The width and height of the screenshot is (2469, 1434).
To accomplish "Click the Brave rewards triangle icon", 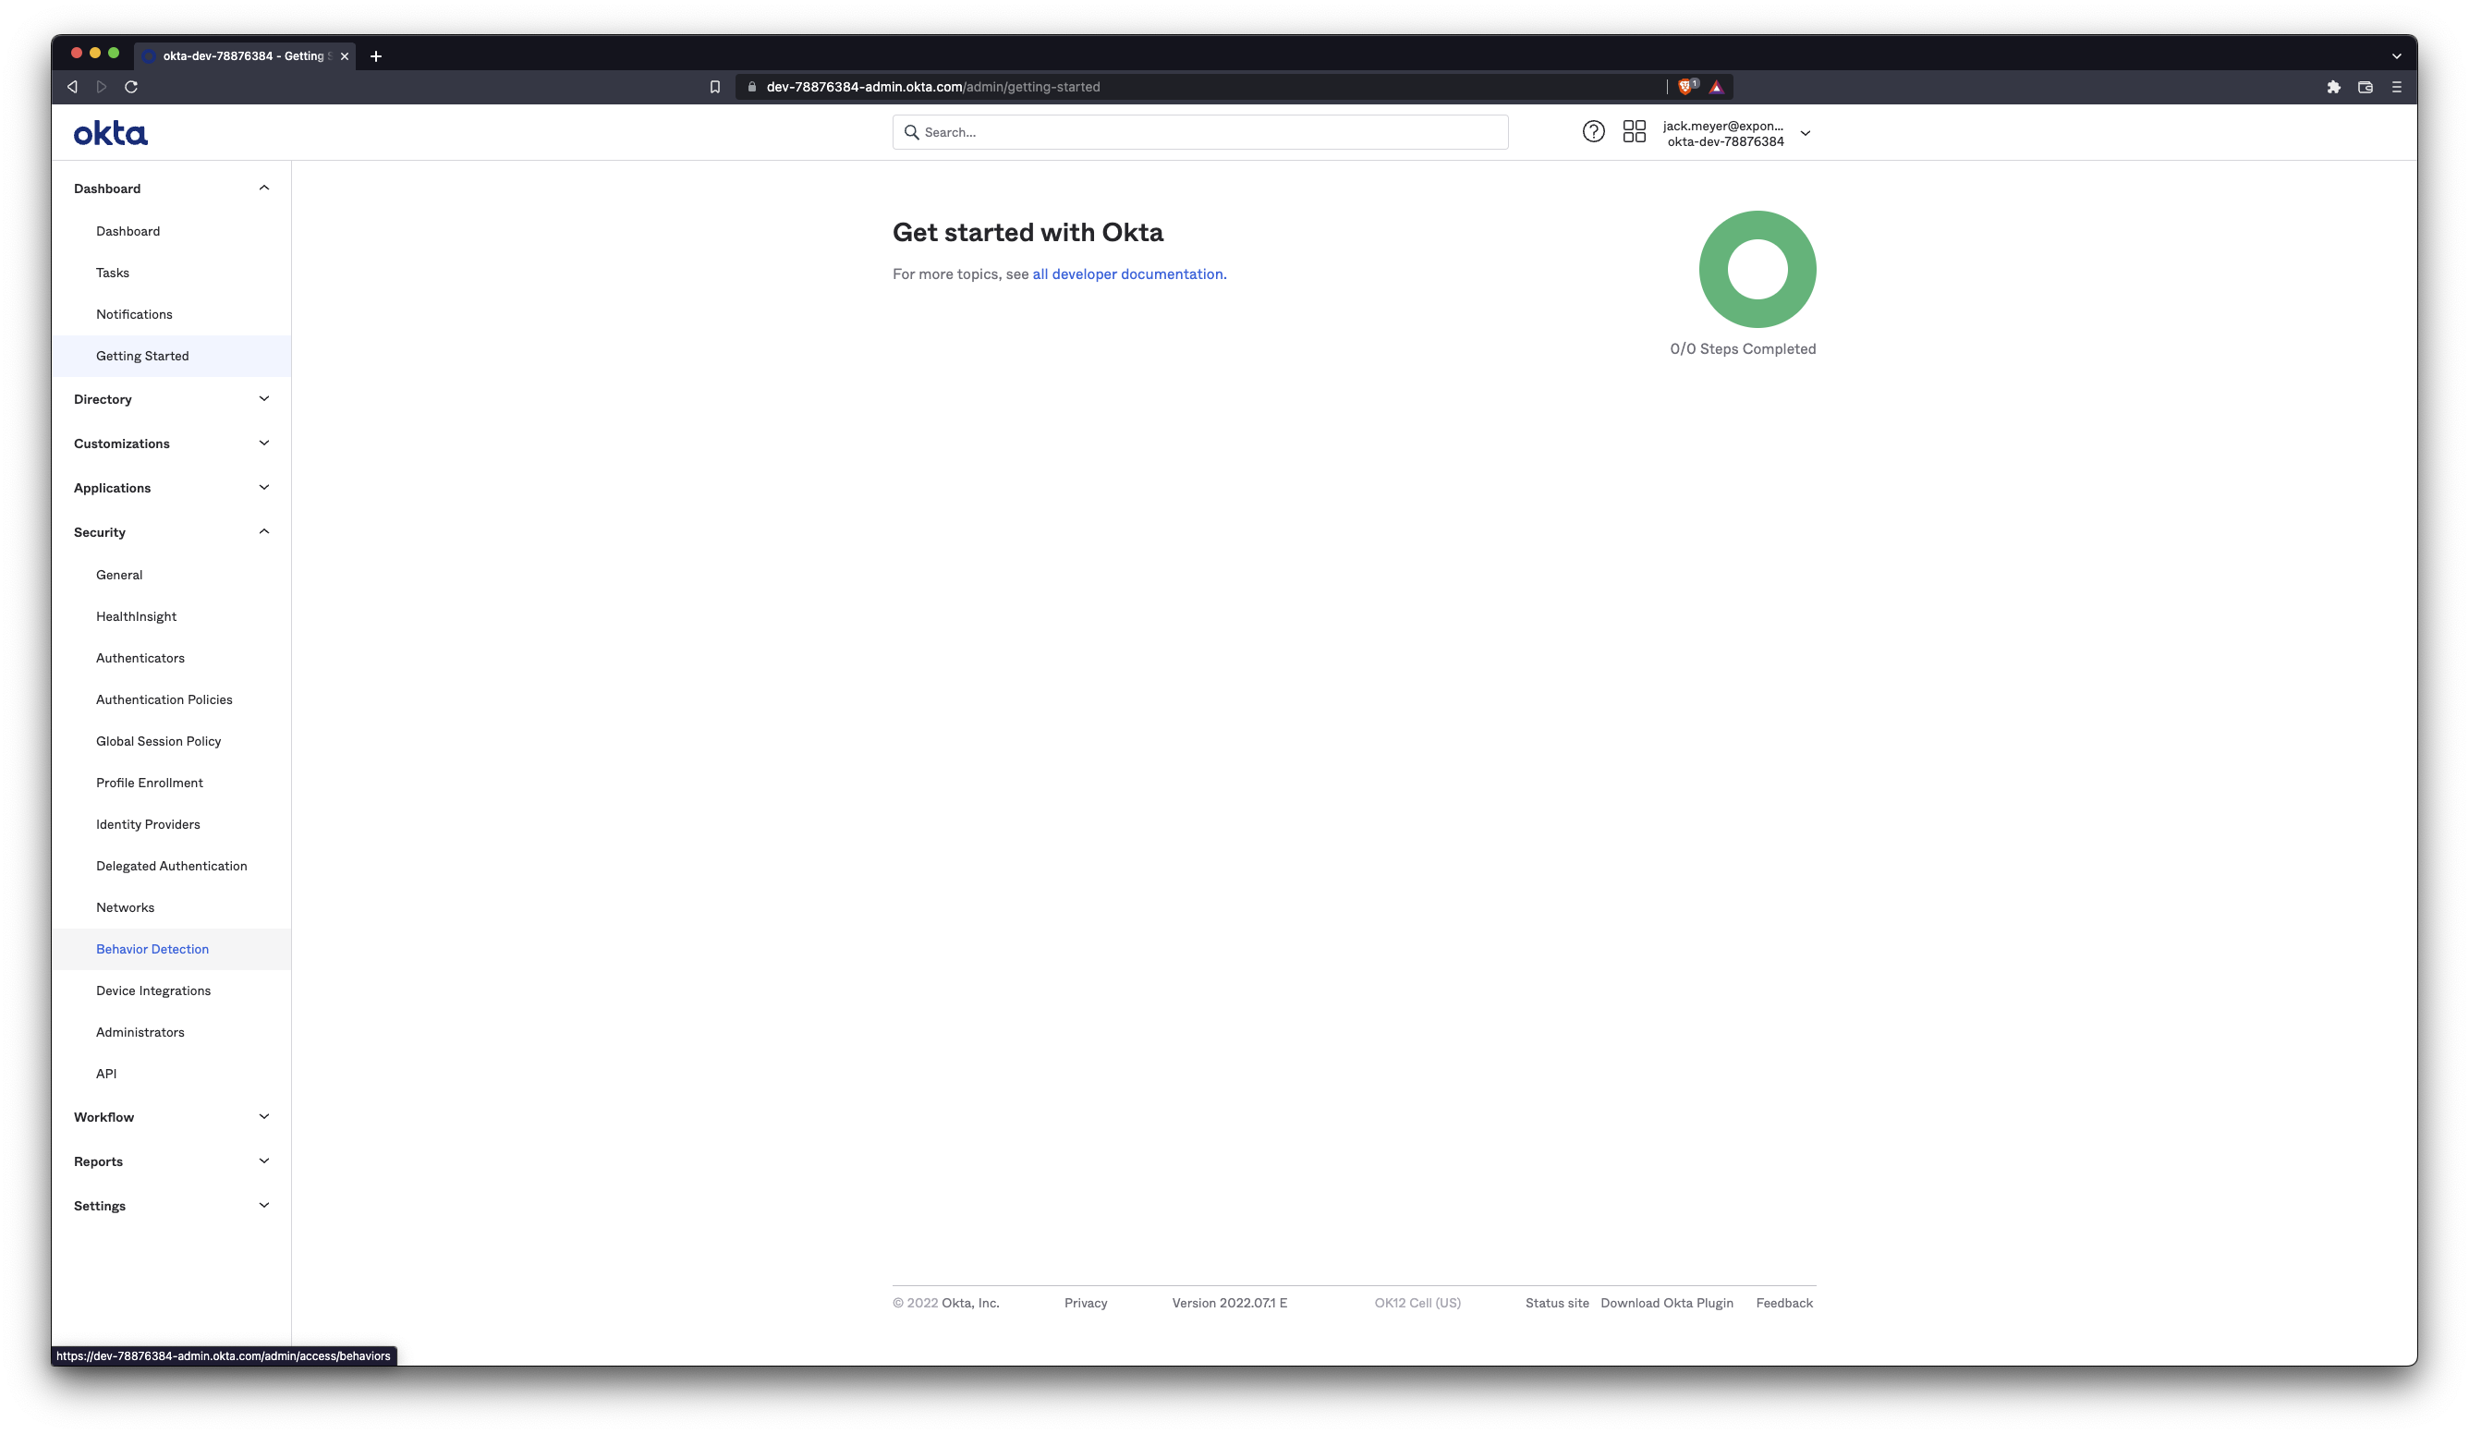I will coord(1717,86).
